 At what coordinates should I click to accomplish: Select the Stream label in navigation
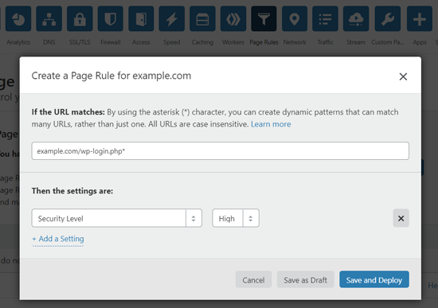[x=356, y=42]
